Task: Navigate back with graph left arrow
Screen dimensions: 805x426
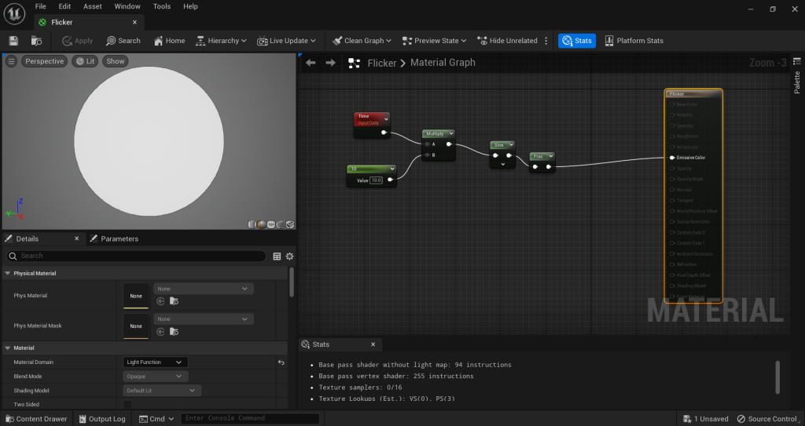Action: pyautogui.click(x=311, y=63)
